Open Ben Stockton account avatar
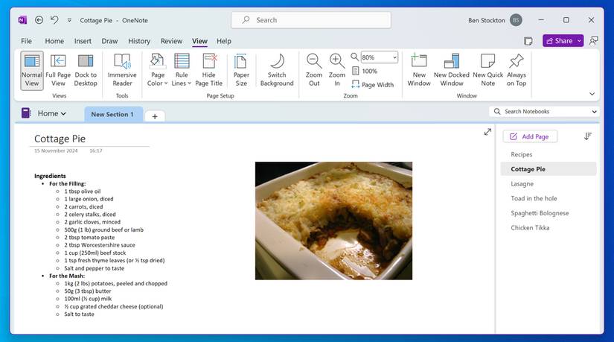 516,20
